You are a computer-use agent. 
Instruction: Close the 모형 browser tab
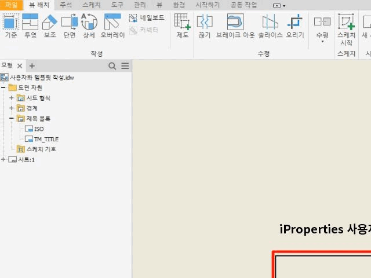[x=20, y=66]
